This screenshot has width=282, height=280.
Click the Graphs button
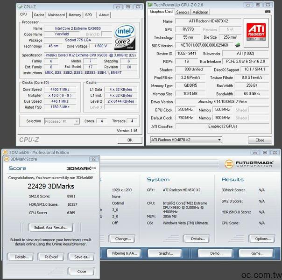(165, 253)
